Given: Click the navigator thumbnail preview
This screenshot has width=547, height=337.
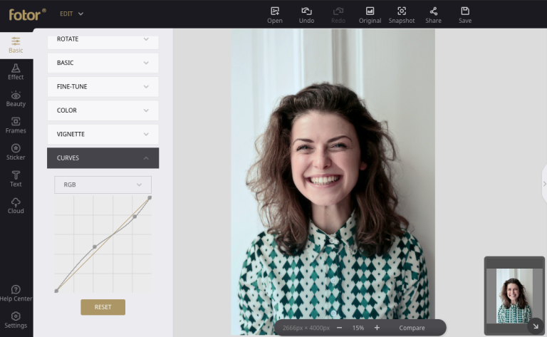Looking at the screenshot, I should point(514,296).
